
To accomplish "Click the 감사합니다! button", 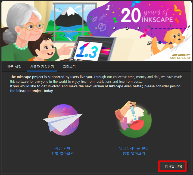I will (x=173, y=167).
